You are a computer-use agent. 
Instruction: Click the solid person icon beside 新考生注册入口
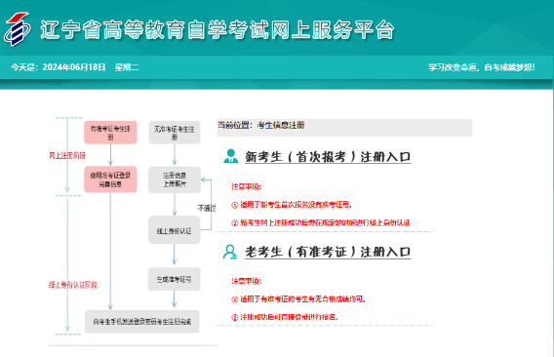click(x=231, y=156)
